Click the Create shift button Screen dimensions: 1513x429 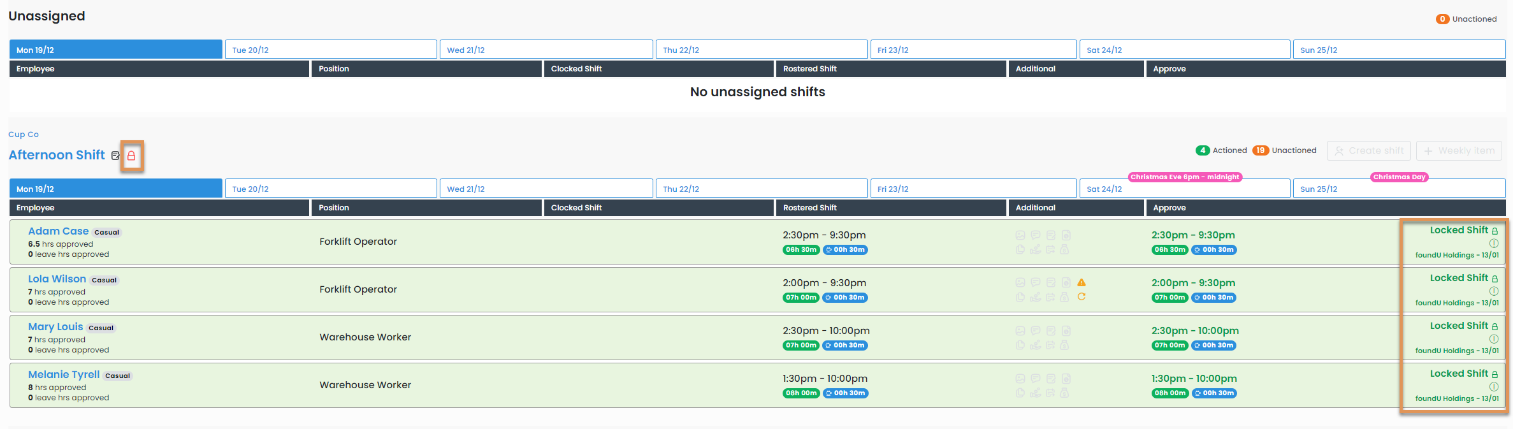click(1368, 151)
